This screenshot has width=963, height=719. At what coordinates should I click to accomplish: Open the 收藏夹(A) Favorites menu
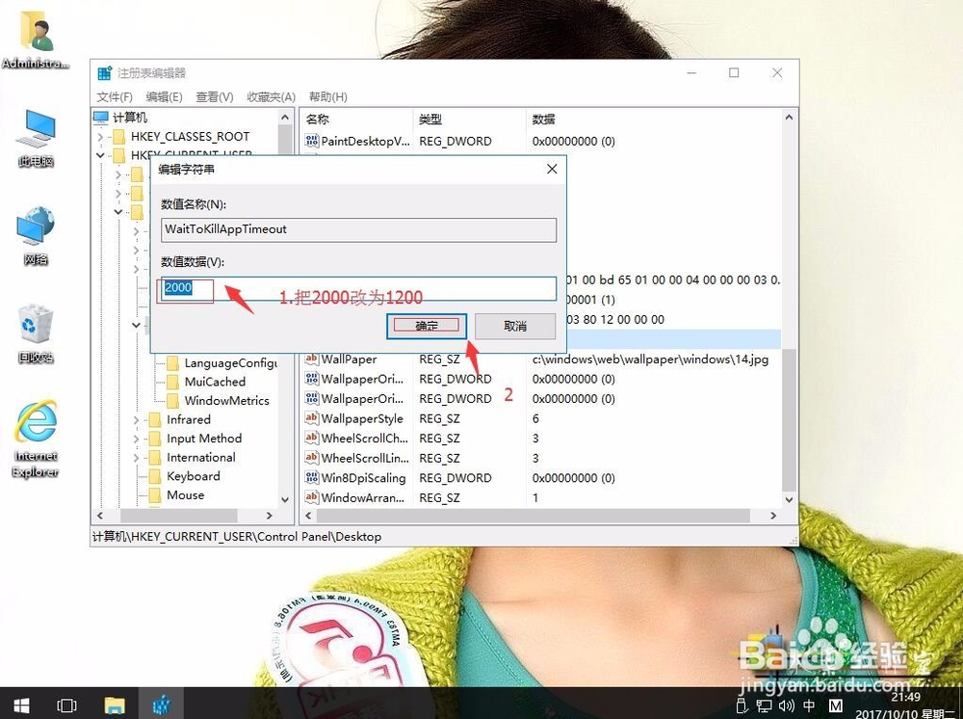pos(270,96)
